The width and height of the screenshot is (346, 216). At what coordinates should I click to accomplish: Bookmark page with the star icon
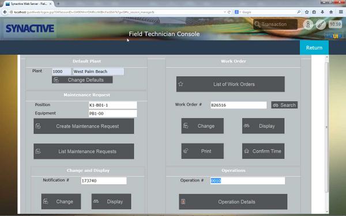[x=307, y=12]
